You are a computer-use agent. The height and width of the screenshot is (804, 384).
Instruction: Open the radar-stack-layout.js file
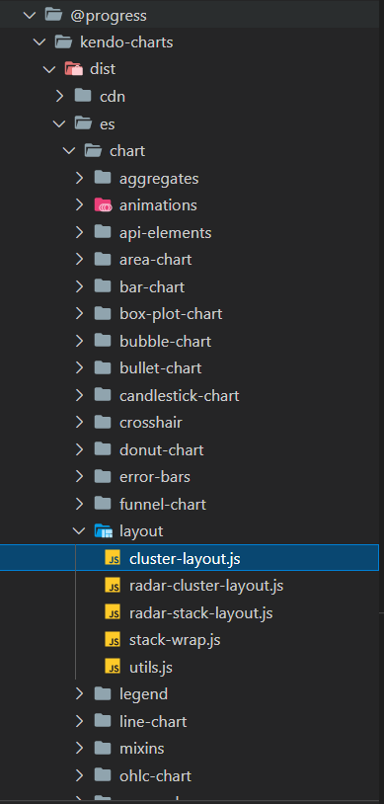coord(200,612)
